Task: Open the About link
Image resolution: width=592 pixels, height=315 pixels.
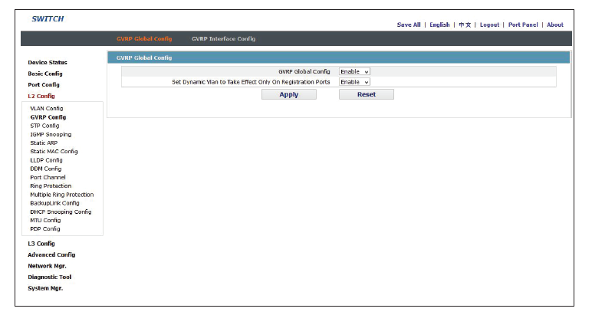Action: pos(555,25)
